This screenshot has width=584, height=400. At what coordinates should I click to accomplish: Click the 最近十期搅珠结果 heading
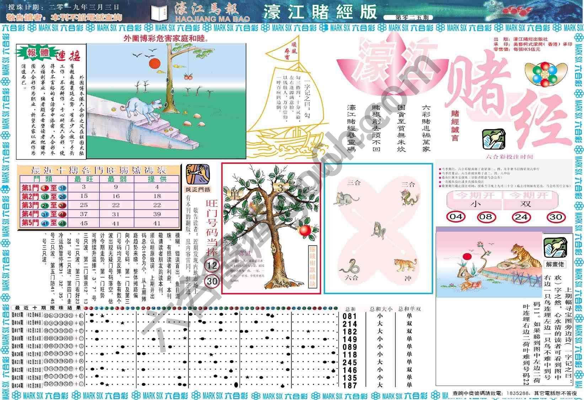coord(48,308)
